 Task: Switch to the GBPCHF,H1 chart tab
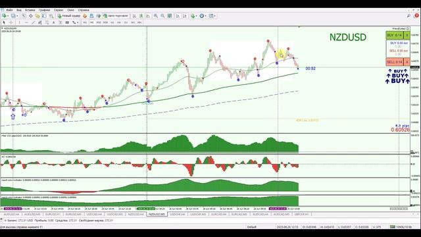tap(301, 215)
